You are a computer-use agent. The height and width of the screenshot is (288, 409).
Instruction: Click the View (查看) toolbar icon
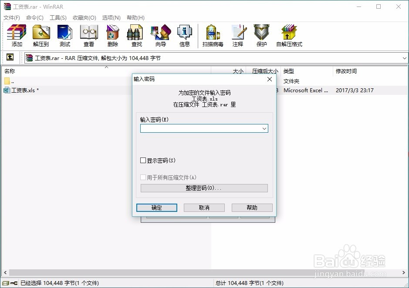pyautogui.click(x=89, y=35)
